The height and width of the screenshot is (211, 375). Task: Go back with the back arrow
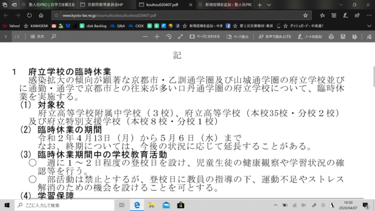[x=6, y=16]
